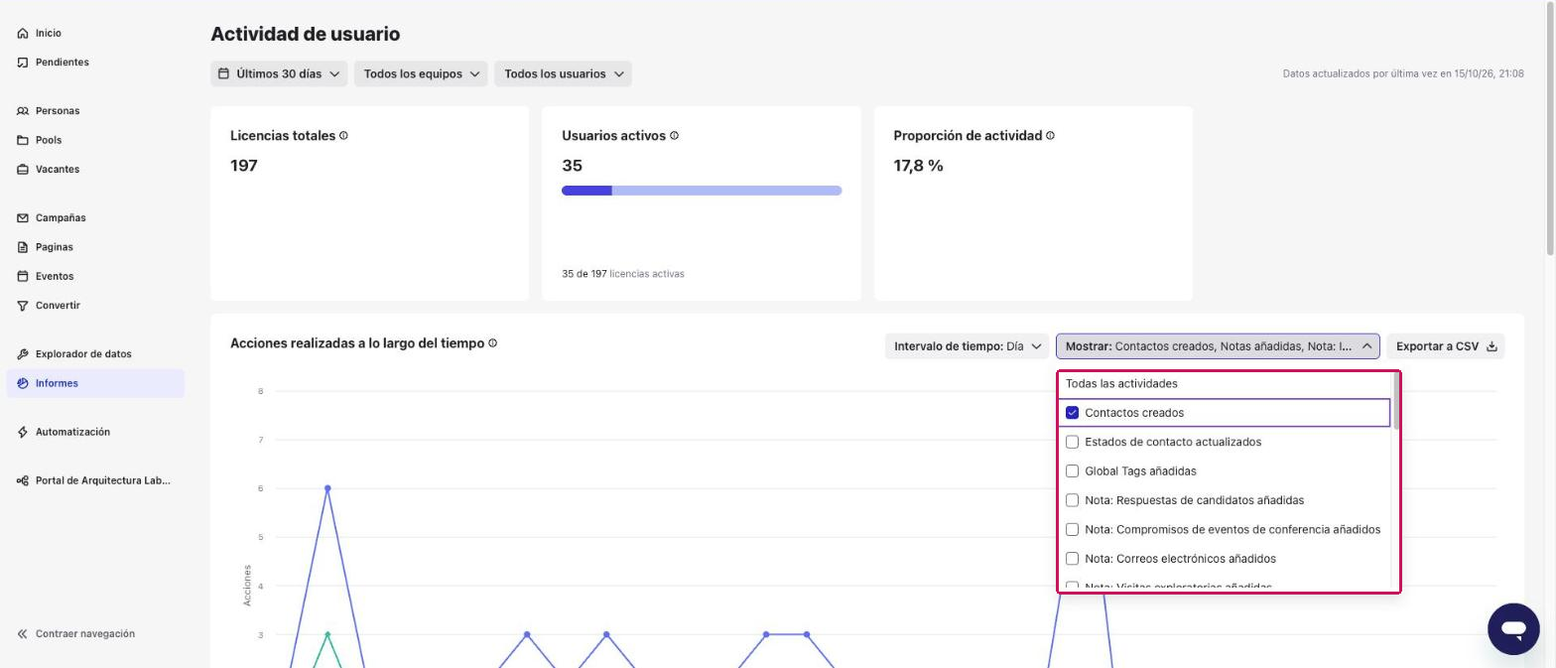The image size is (1556, 668).
Task: Click the first peak data point at 6
Action: click(327, 488)
